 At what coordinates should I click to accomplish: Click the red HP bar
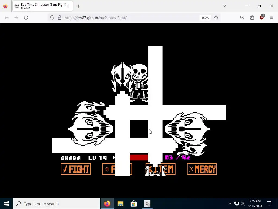tap(139, 158)
